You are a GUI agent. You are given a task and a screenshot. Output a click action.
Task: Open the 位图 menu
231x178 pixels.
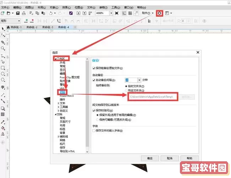click(x=79, y=7)
